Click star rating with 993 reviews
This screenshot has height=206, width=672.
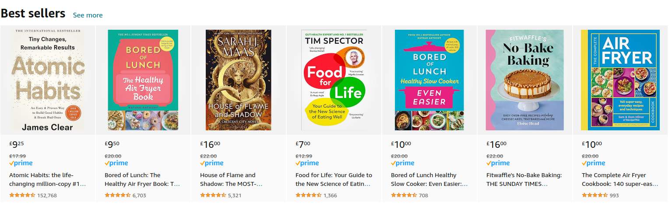(x=595, y=195)
